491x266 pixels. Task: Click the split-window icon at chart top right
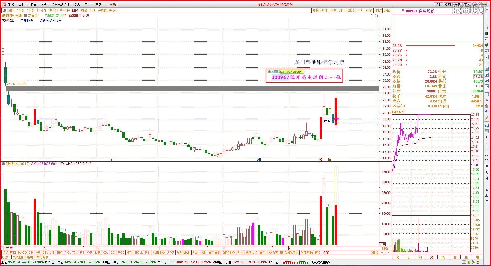(x=377, y=16)
